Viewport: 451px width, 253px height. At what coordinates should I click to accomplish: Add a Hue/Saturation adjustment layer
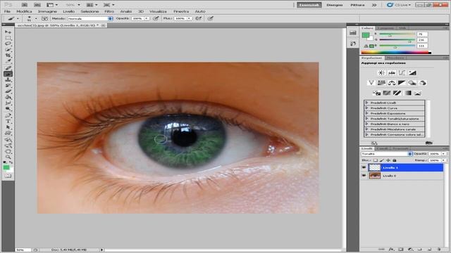coord(381,83)
